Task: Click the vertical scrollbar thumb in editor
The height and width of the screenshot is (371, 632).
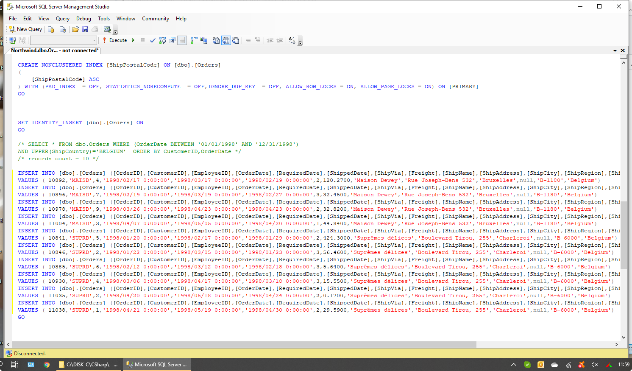Action: point(624,235)
